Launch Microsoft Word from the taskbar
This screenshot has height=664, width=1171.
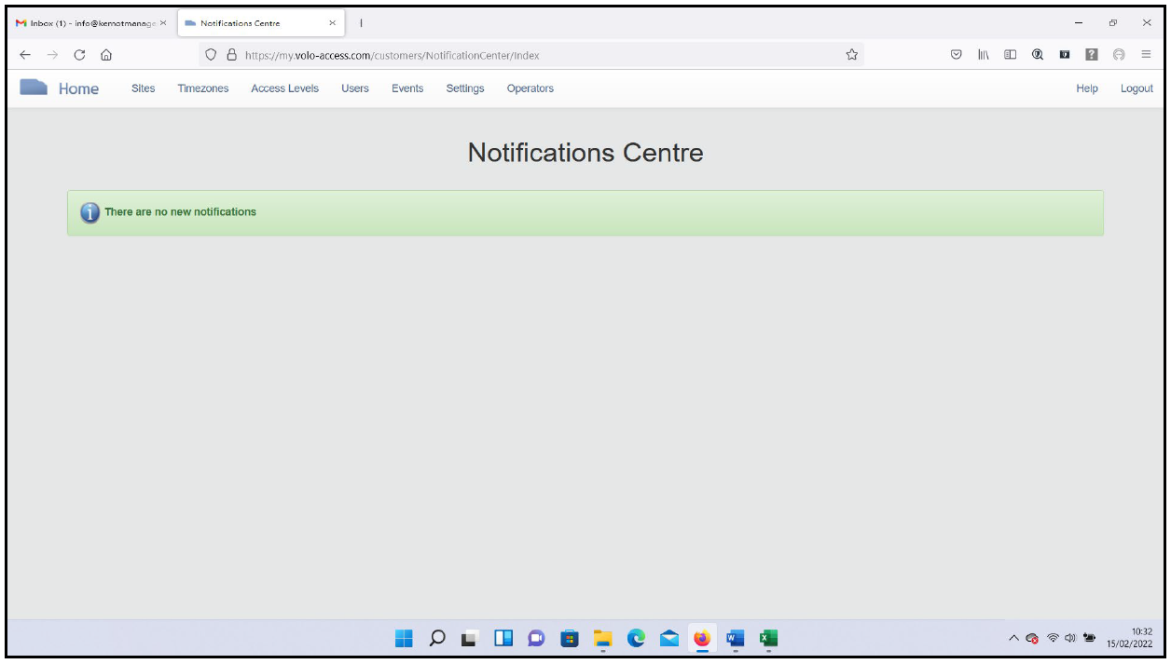tap(735, 640)
